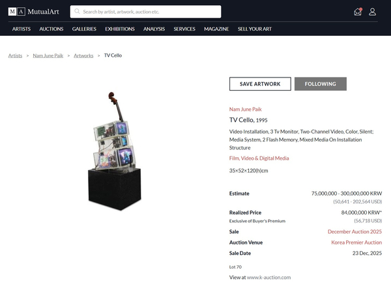
Task: Go to Galleries section
Action: [84, 29]
